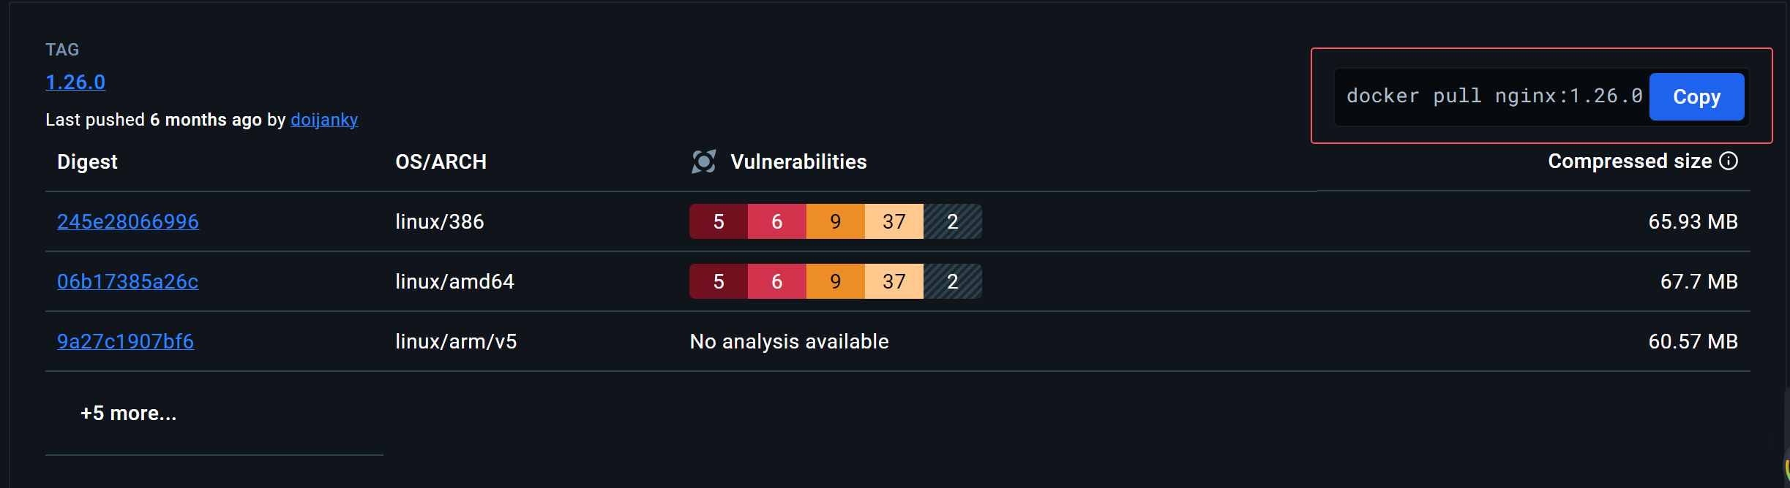
Task: Open the 1.26.0 tag link
Action: click(x=75, y=82)
